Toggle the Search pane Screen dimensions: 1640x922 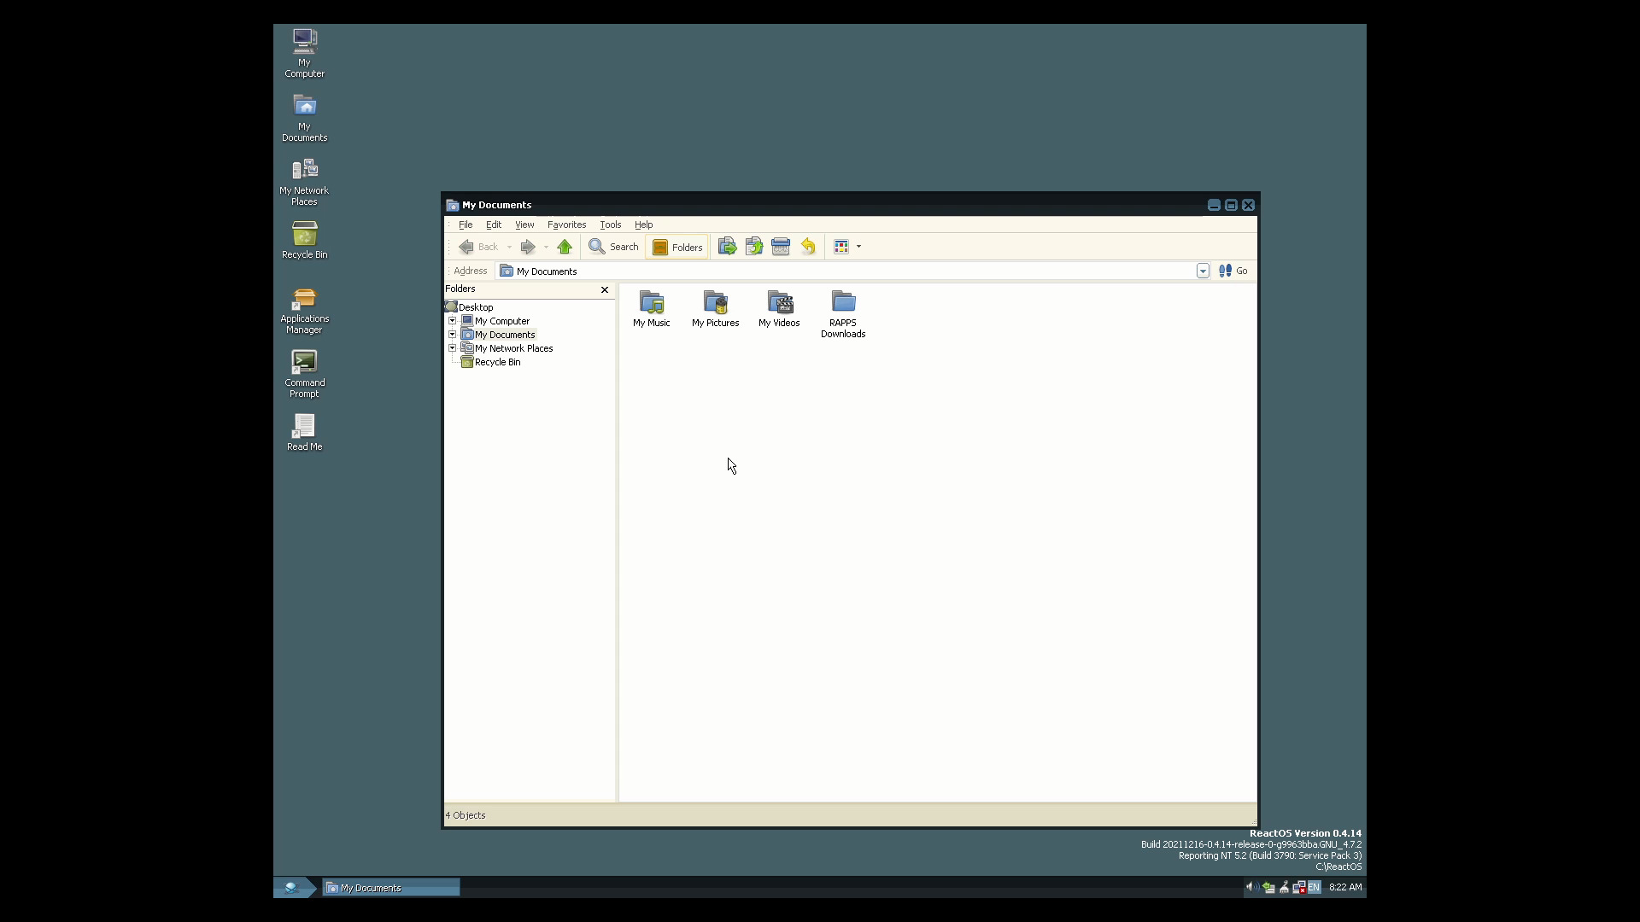point(613,246)
